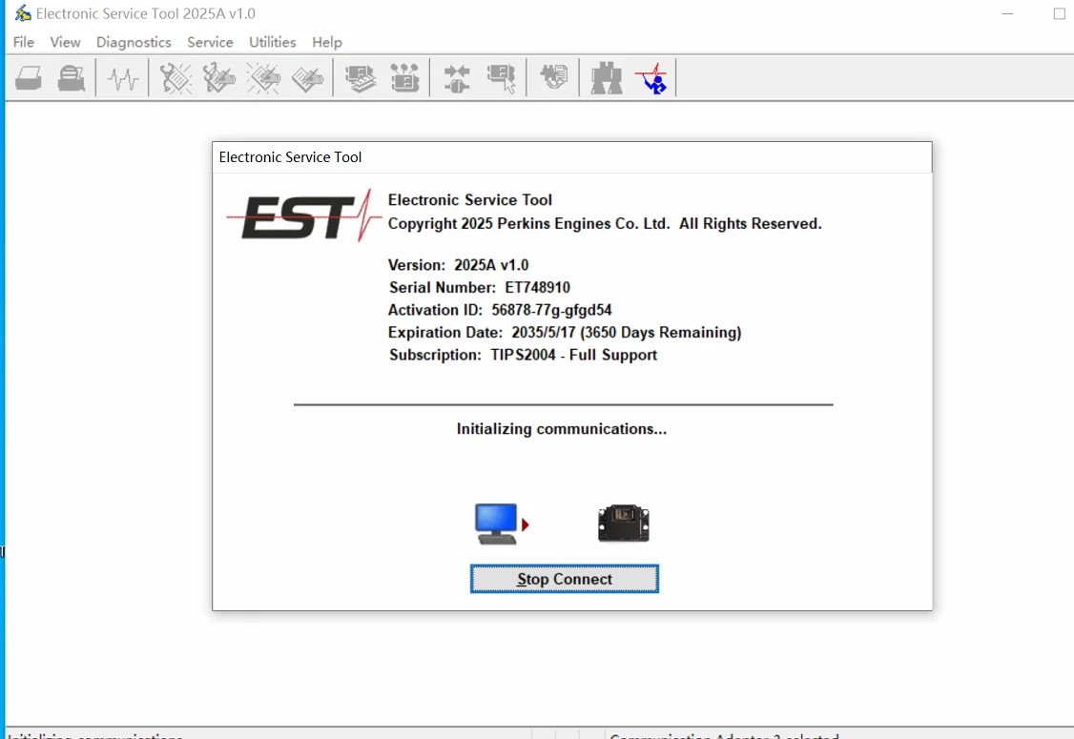The width and height of the screenshot is (1074, 739).
Task: Click the Expiration Date 2035/5/17 line
Action: tap(565, 333)
